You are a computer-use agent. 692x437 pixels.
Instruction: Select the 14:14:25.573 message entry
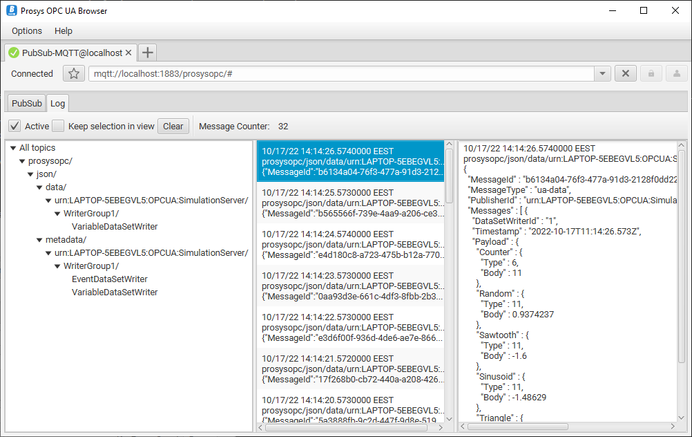(x=351, y=203)
